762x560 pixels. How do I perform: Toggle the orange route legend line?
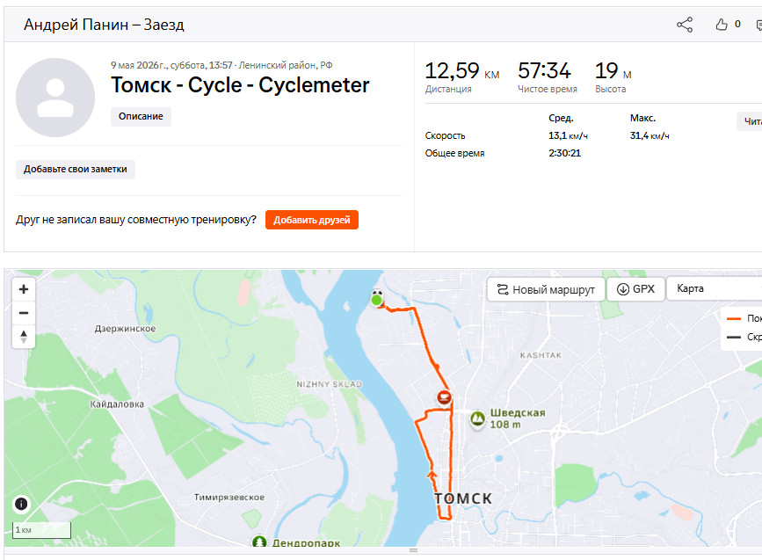click(733, 319)
